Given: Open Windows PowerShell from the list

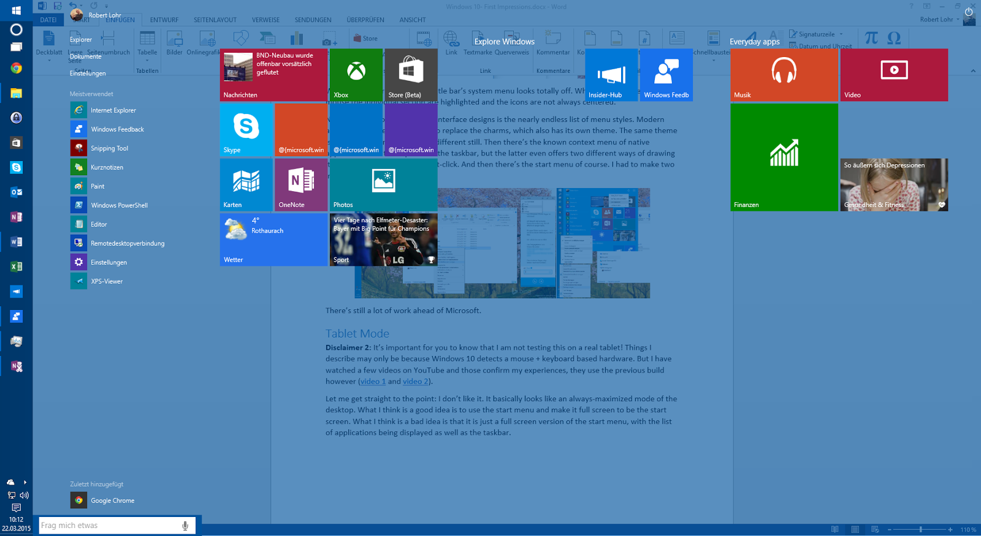Looking at the screenshot, I should pyautogui.click(x=119, y=205).
